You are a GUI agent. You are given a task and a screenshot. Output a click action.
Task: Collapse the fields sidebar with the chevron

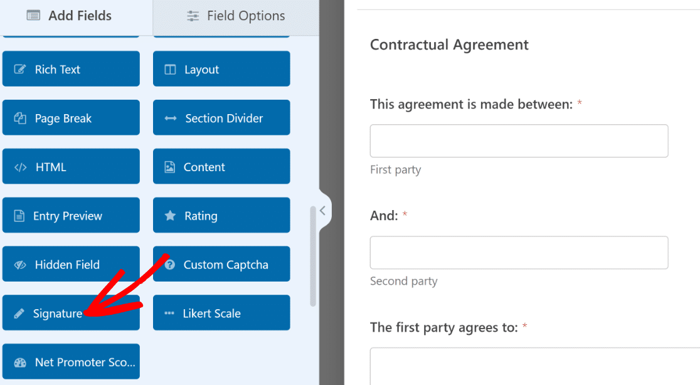click(323, 211)
